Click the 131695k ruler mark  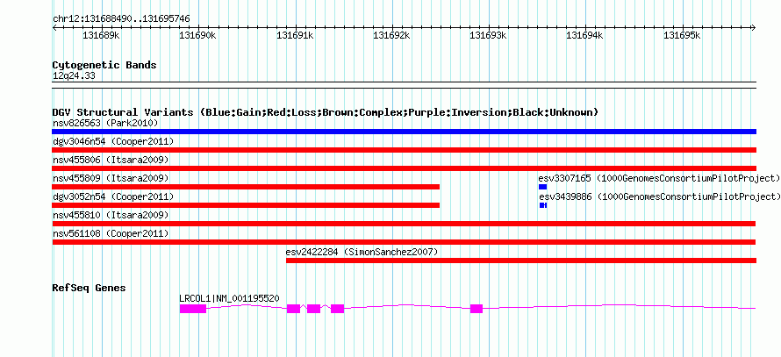pos(682,35)
